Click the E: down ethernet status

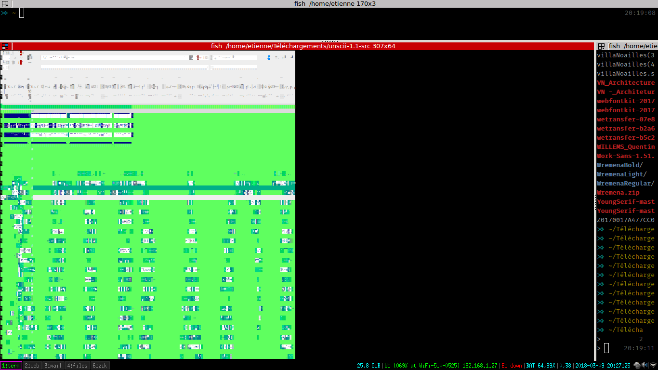(512, 366)
